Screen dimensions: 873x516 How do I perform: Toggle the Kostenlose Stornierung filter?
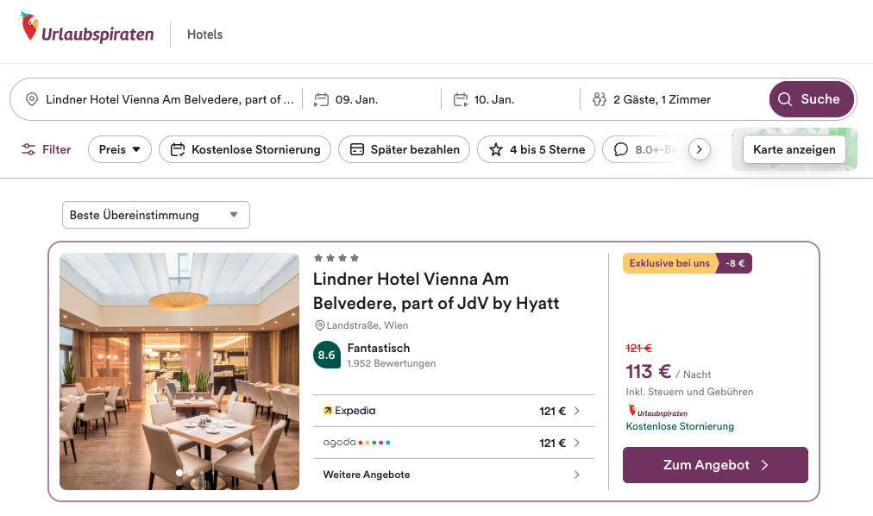point(246,149)
